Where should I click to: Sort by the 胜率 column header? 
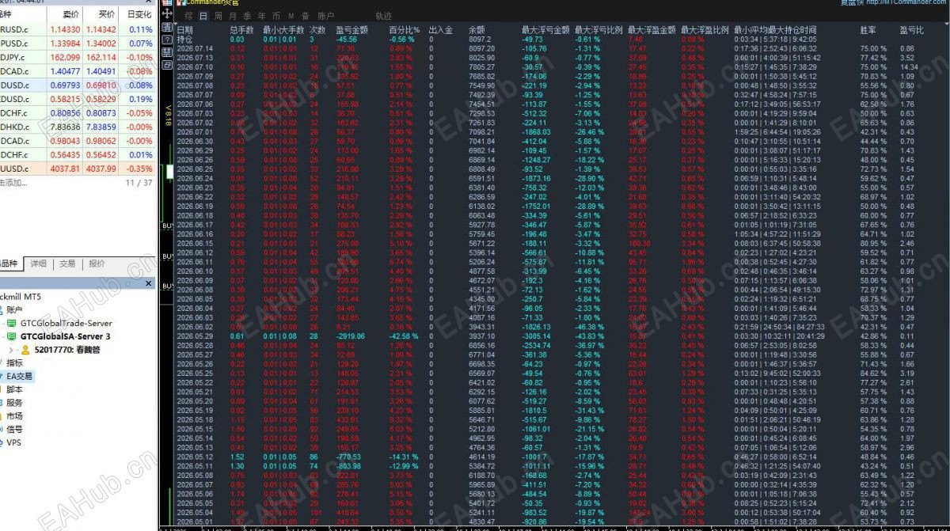pos(868,29)
